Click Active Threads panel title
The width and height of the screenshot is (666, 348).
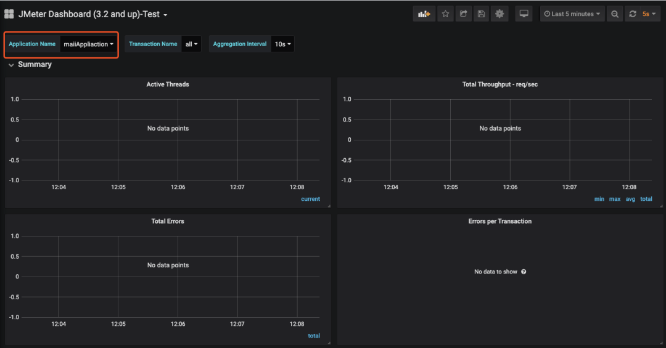click(x=168, y=84)
